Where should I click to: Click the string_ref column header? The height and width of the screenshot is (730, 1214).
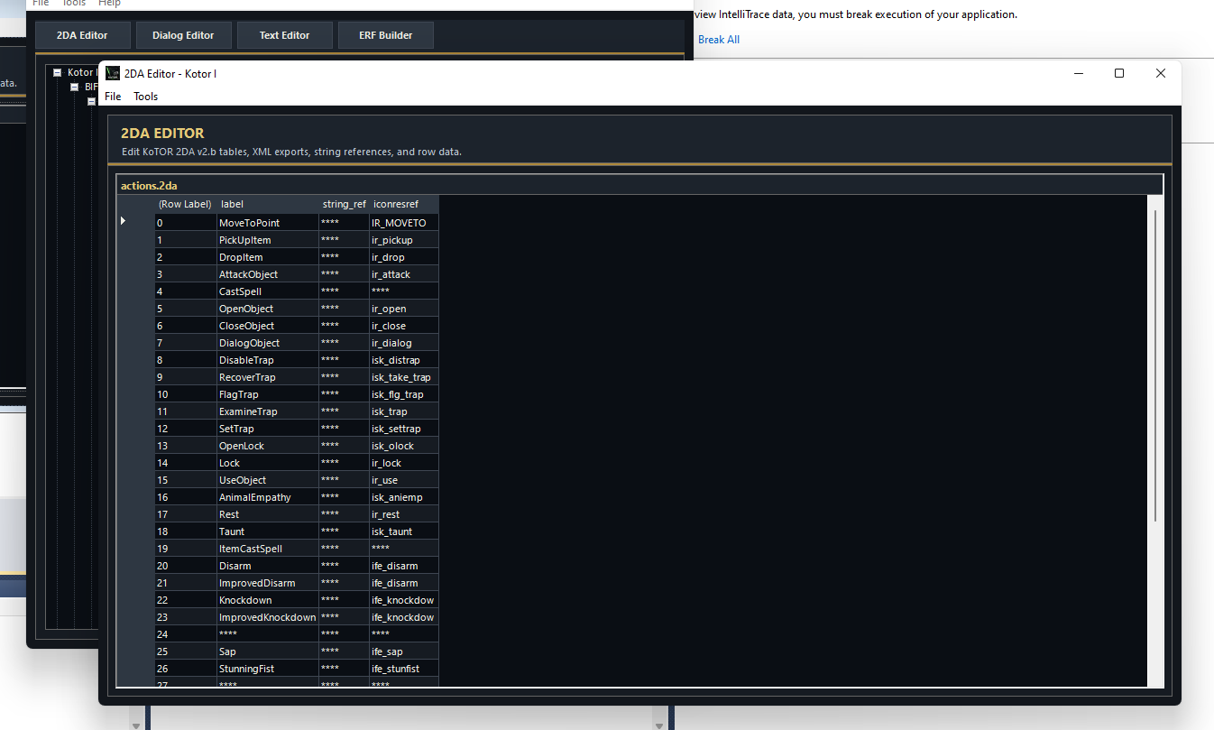[x=344, y=204]
